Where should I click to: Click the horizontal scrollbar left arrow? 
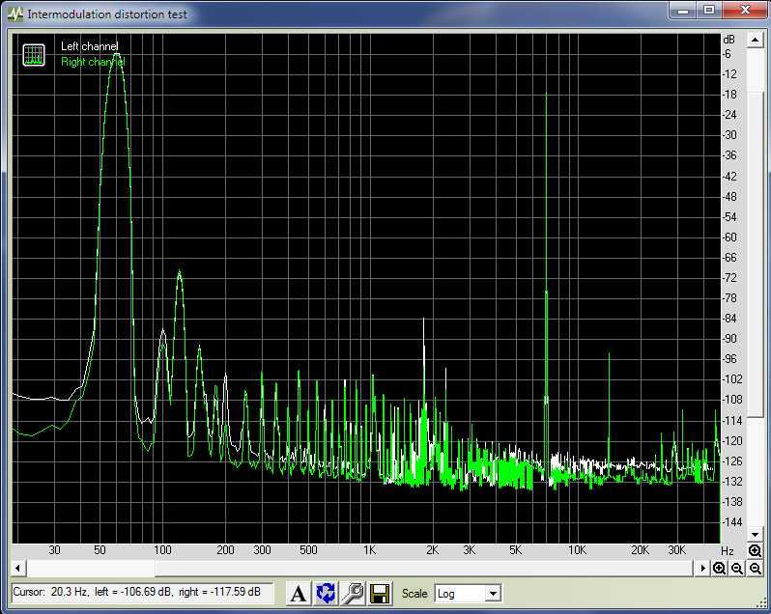tap(18, 569)
